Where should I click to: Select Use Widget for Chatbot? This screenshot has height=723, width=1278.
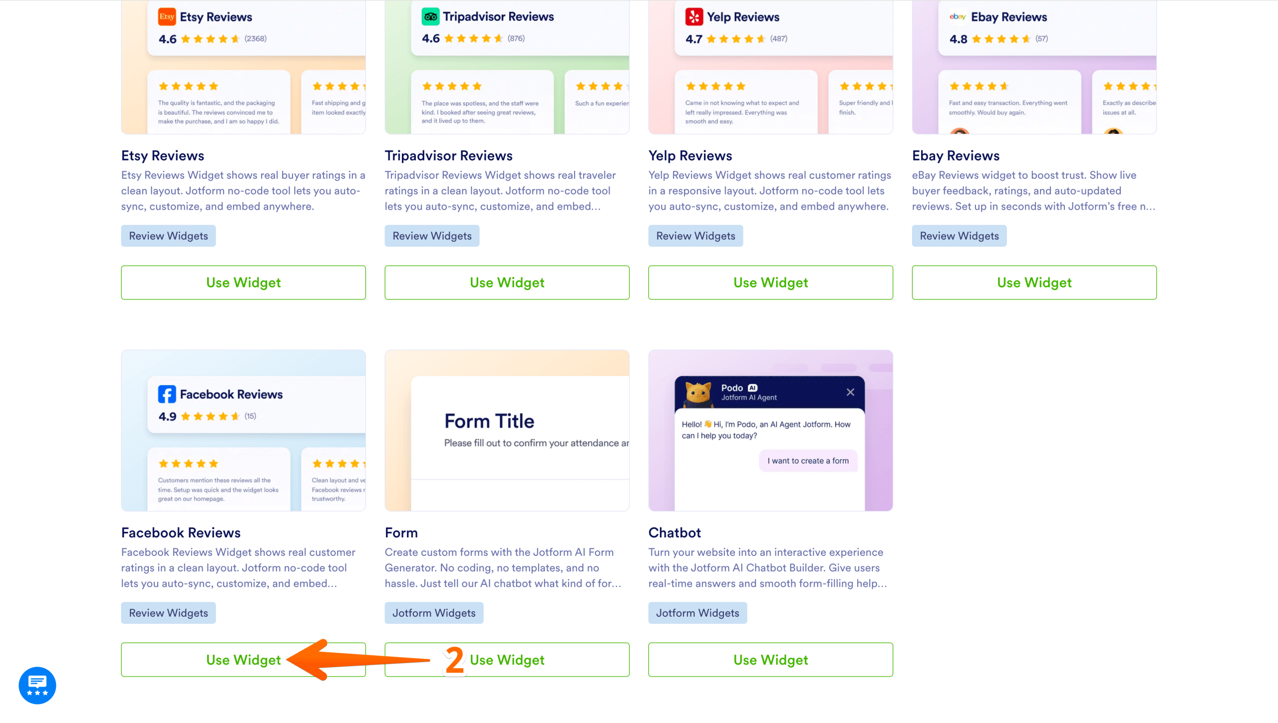click(770, 660)
